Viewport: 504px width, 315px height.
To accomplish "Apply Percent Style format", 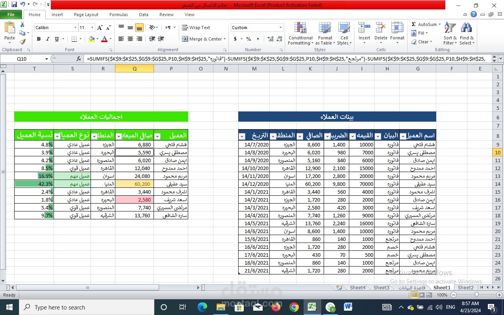I will click(x=248, y=39).
